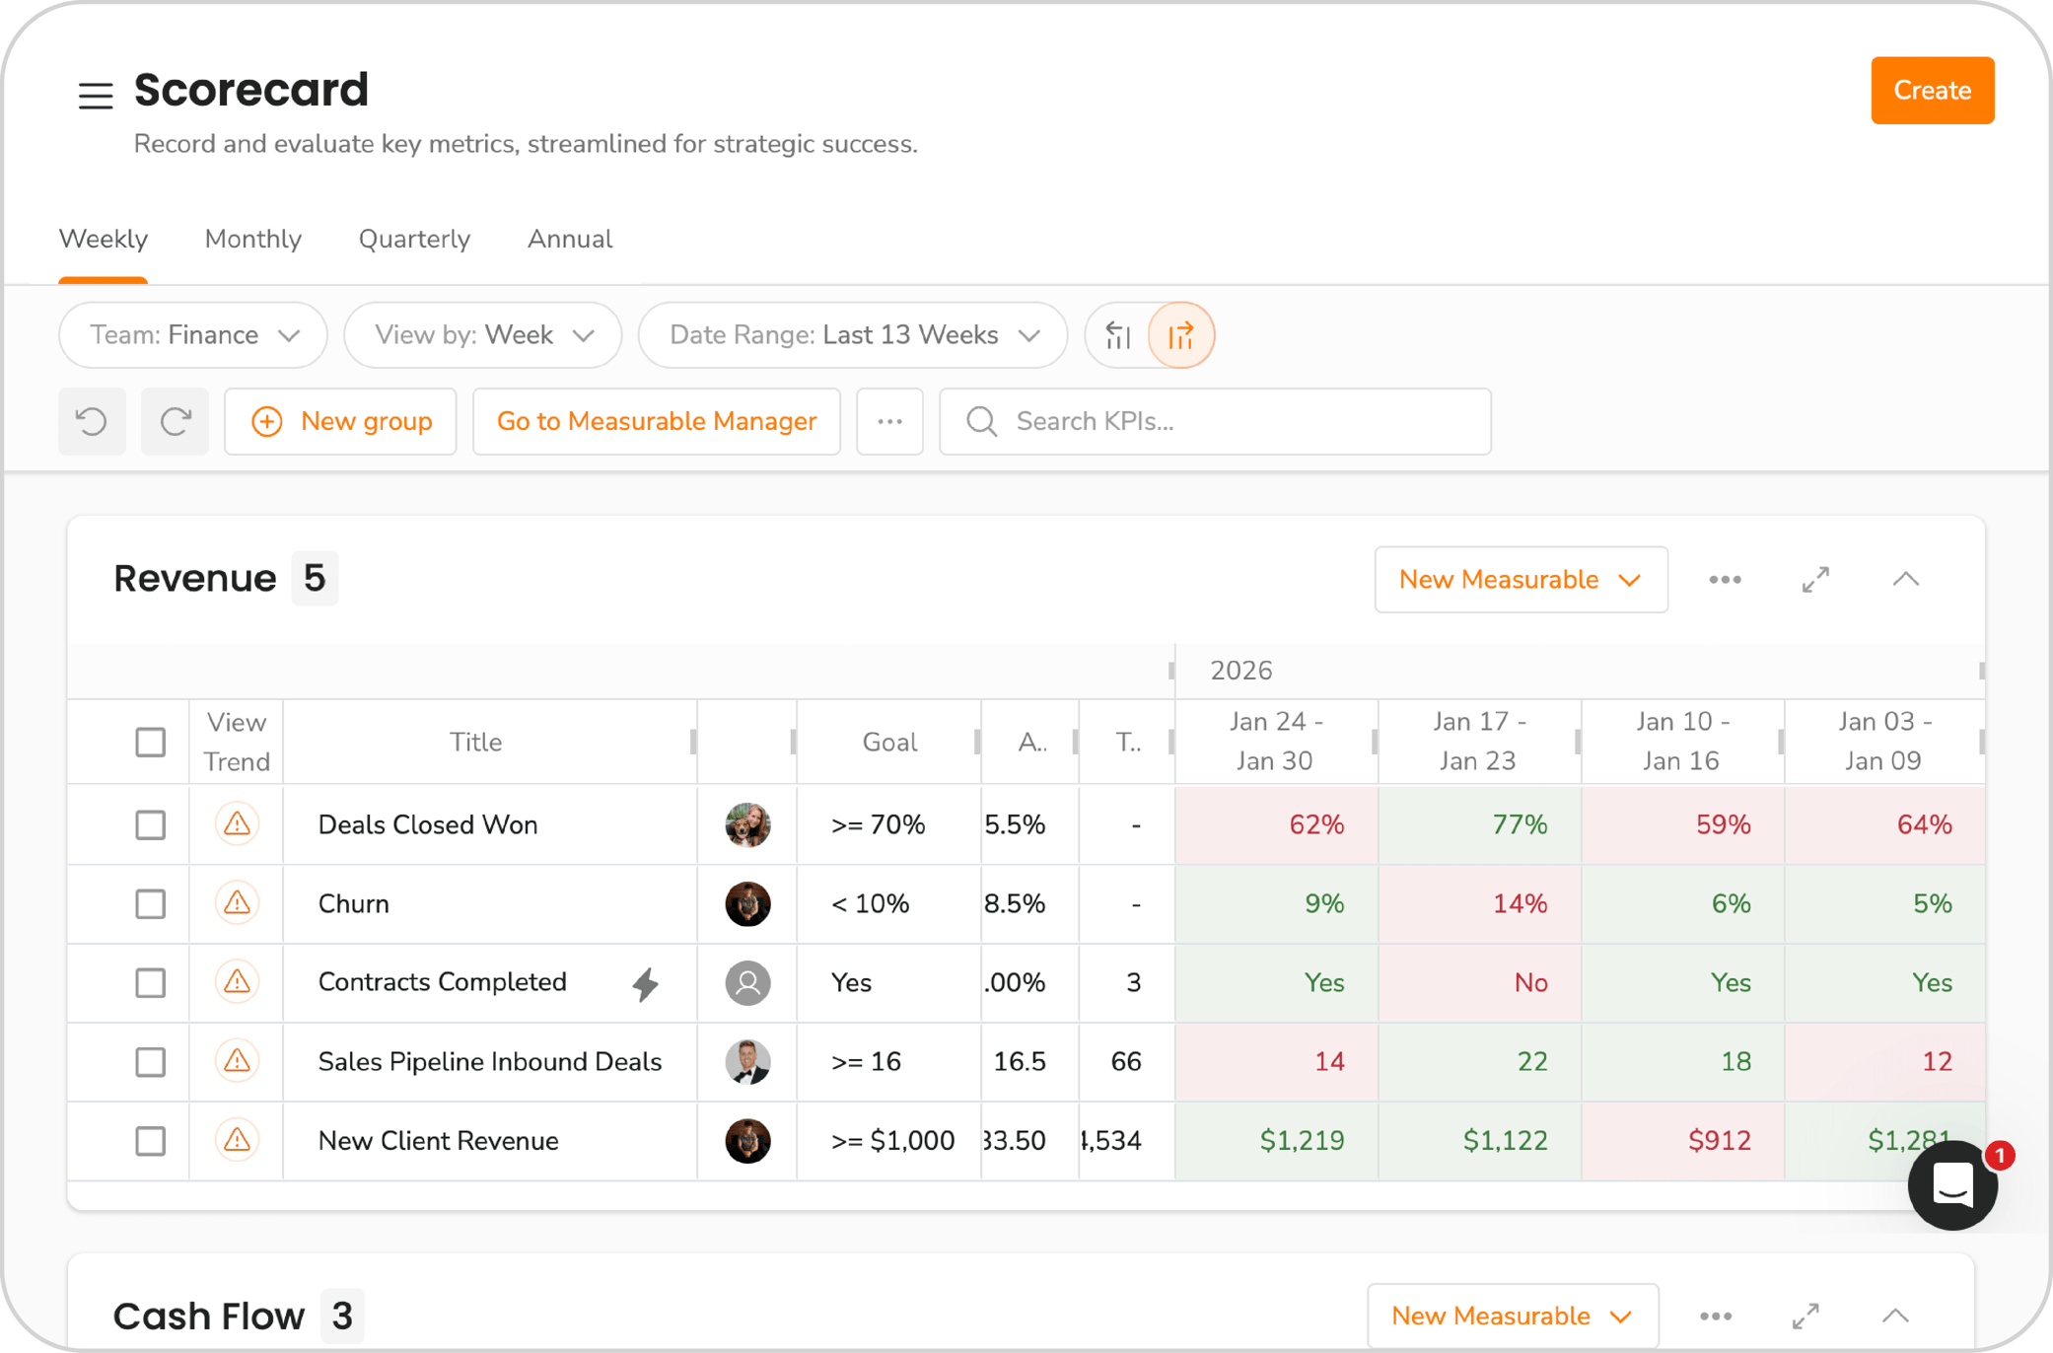Image resolution: width=2053 pixels, height=1353 pixels.
Task: Expand Cash Flow group to full screen
Action: pyautogui.click(x=1805, y=1317)
